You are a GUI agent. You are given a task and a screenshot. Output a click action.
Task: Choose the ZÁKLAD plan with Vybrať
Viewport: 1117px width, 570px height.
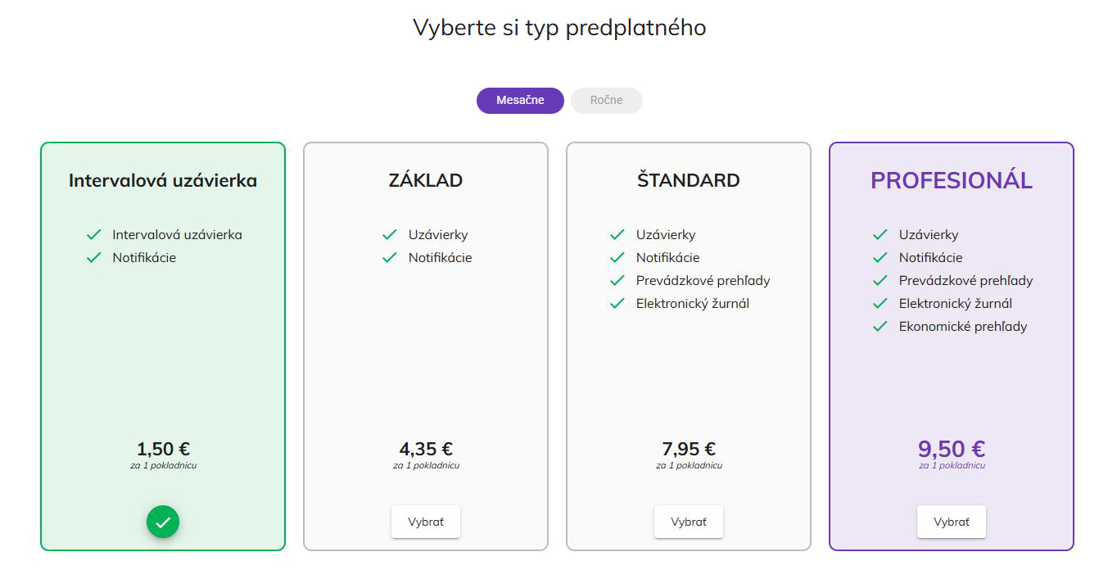426,522
